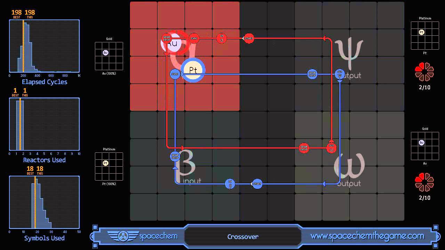
Task: Select the red OUT ω symbol
Action: click(331, 148)
